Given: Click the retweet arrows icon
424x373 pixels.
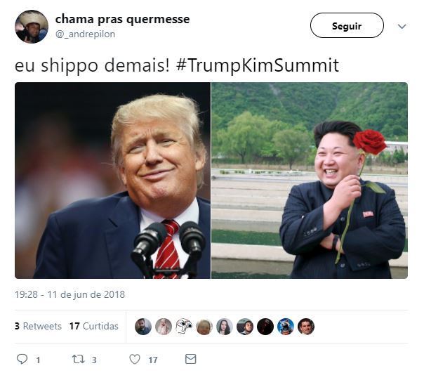Looking at the screenshot, I should [78, 359].
